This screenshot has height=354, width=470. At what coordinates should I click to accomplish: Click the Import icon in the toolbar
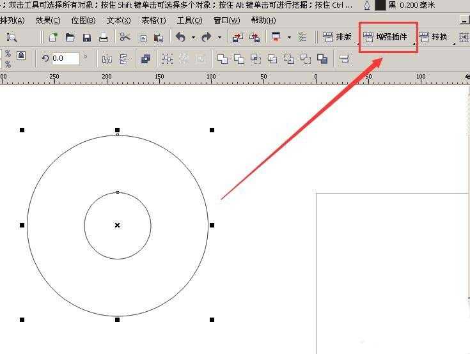238,38
